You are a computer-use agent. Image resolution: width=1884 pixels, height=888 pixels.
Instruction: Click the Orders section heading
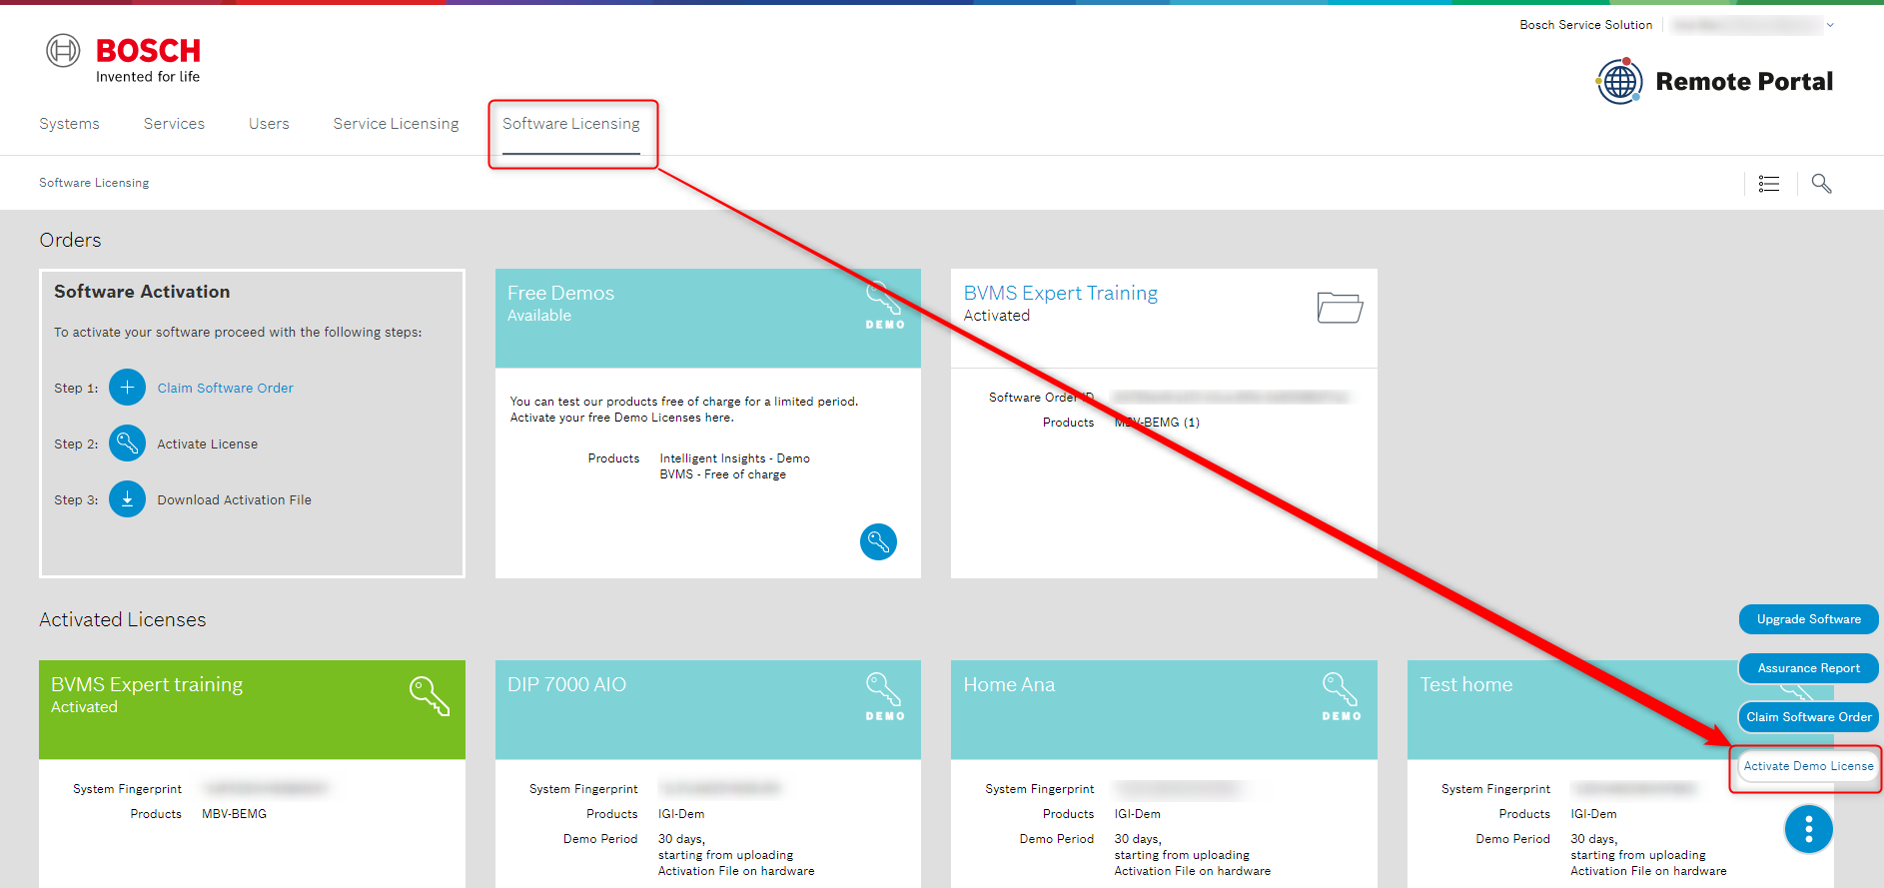click(70, 240)
